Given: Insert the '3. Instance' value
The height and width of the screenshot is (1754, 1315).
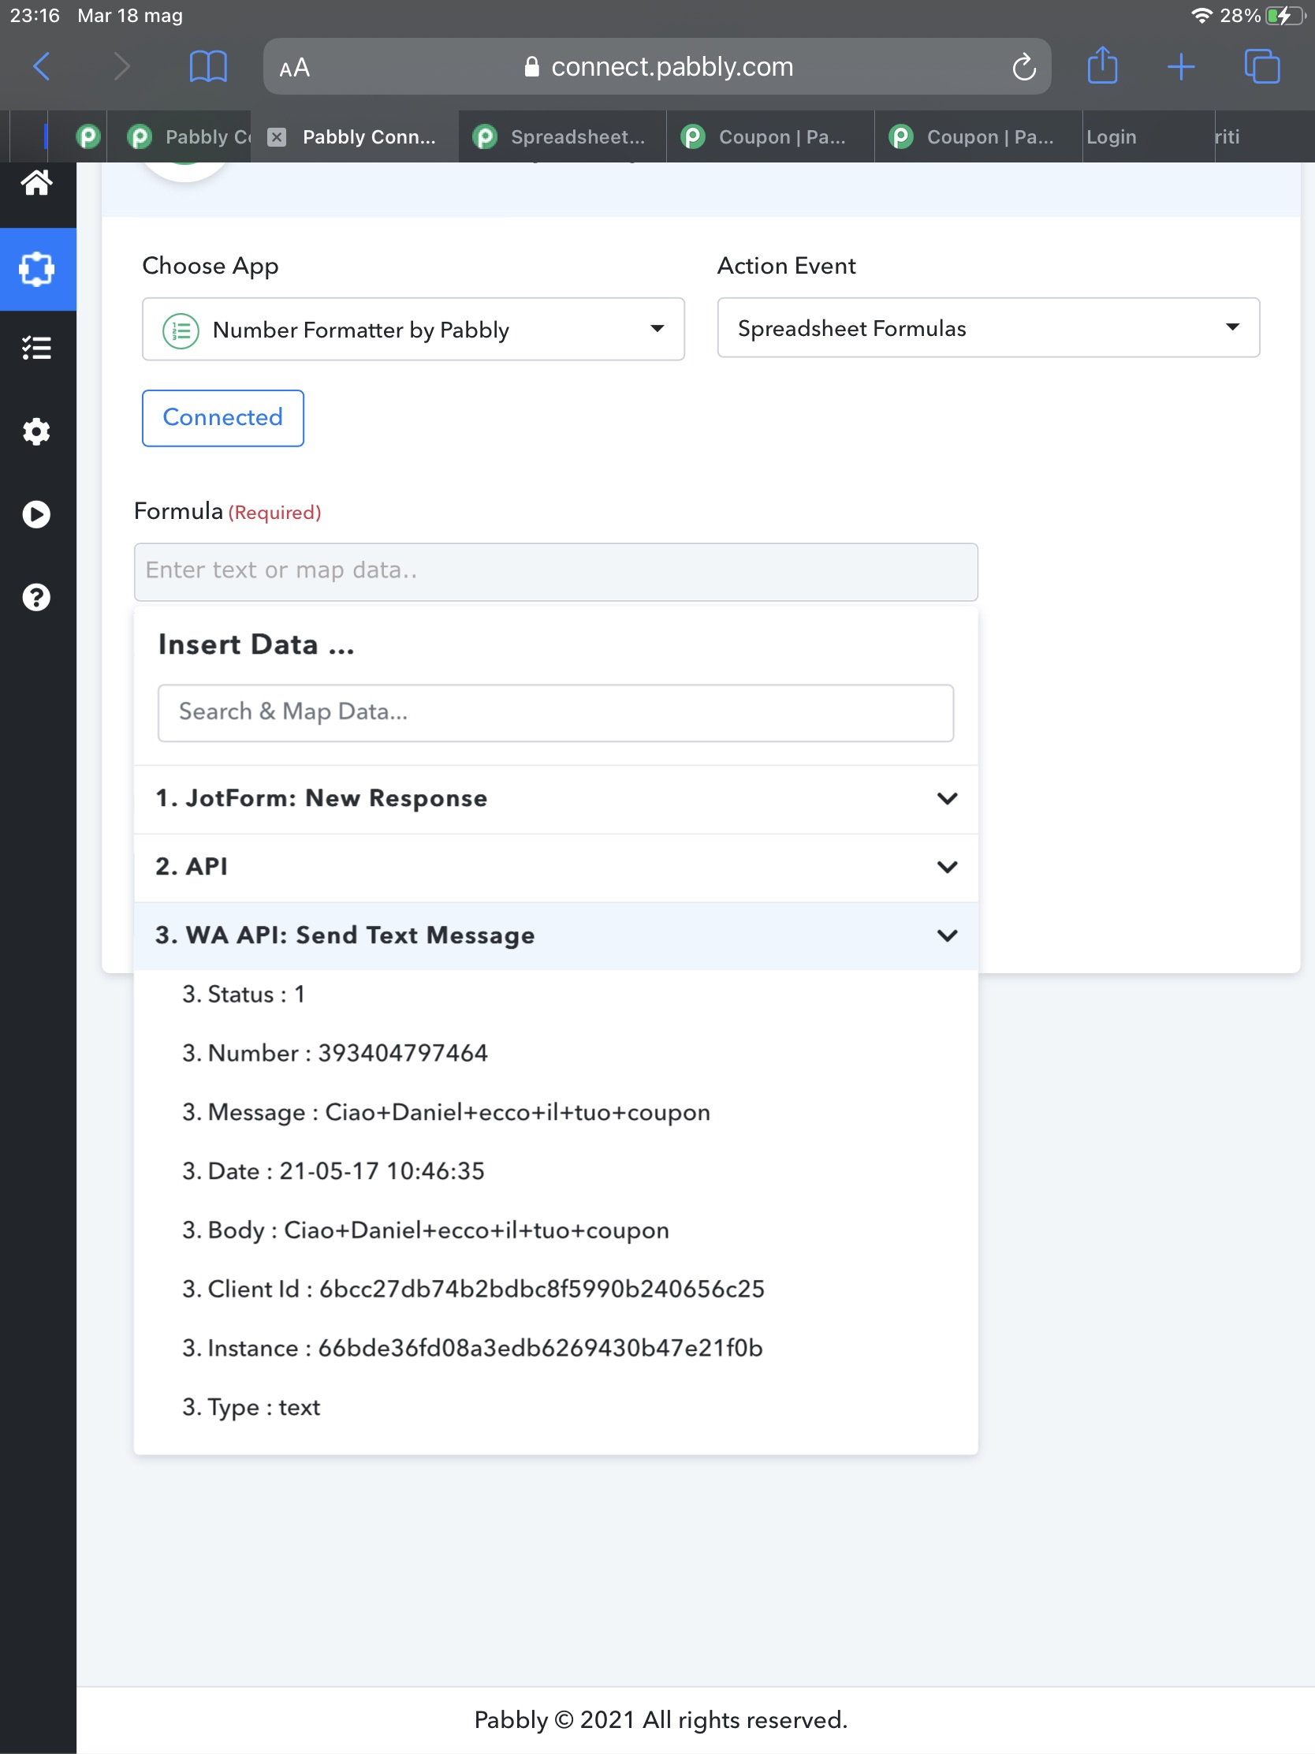Looking at the screenshot, I should point(472,1348).
